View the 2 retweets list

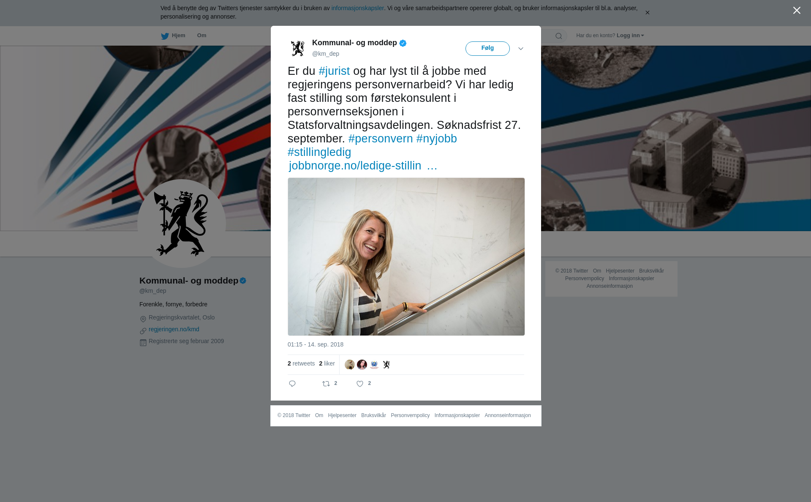point(301,363)
